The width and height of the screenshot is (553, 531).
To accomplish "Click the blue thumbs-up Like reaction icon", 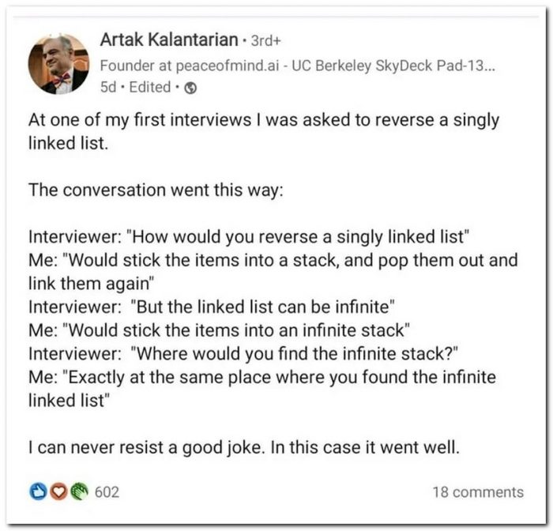I will tap(36, 492).
